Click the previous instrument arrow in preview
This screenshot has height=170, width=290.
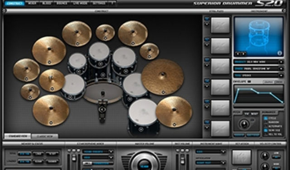pyautogui.click(x=238, y=54)
